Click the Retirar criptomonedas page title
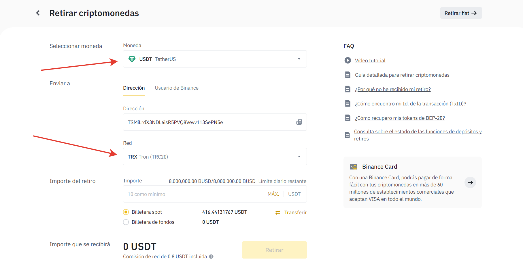 click(94, 13)
